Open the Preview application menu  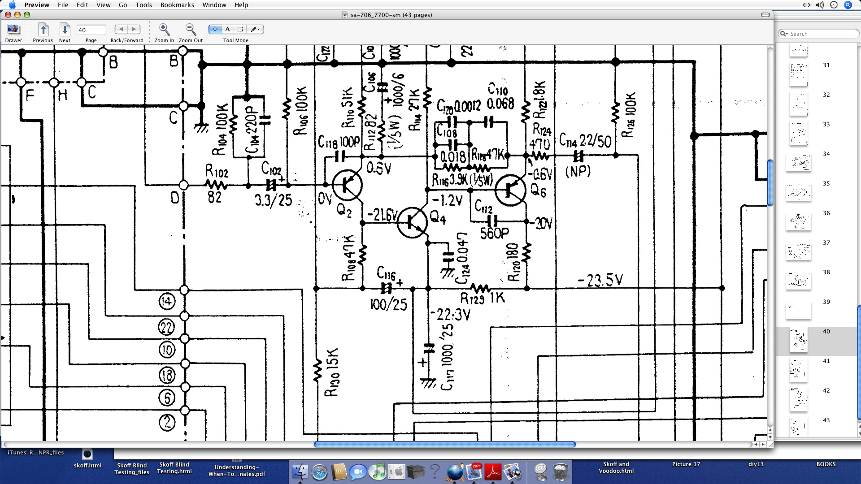click(x=37, y=5)
